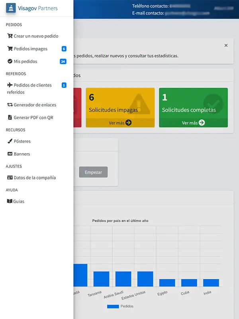Click the 'Solicitudes completas' card title
The height and width of the screenshot is (319, 239).
189,110
